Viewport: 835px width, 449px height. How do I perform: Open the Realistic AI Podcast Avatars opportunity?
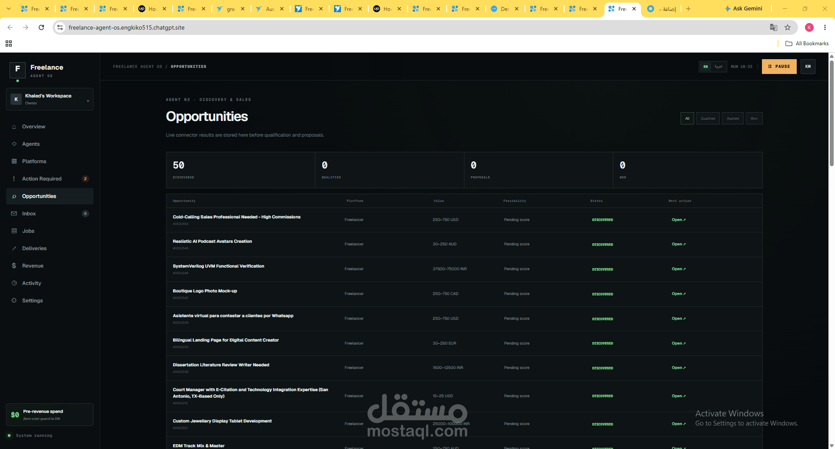(x=678, y=244)
